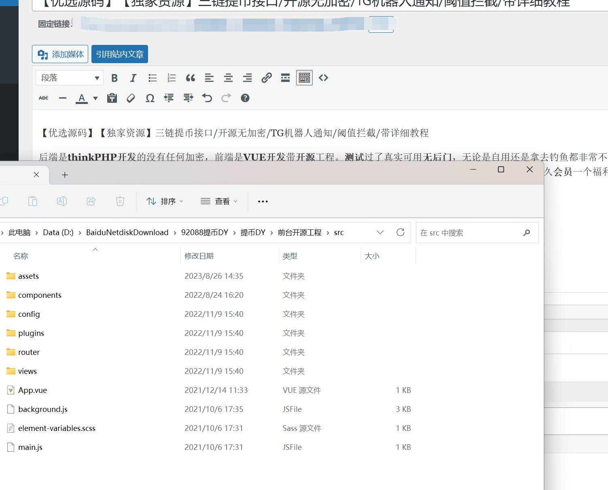Screen dimensions: 608x490
Task: Open the 查看 view menu
Action: 219,201
